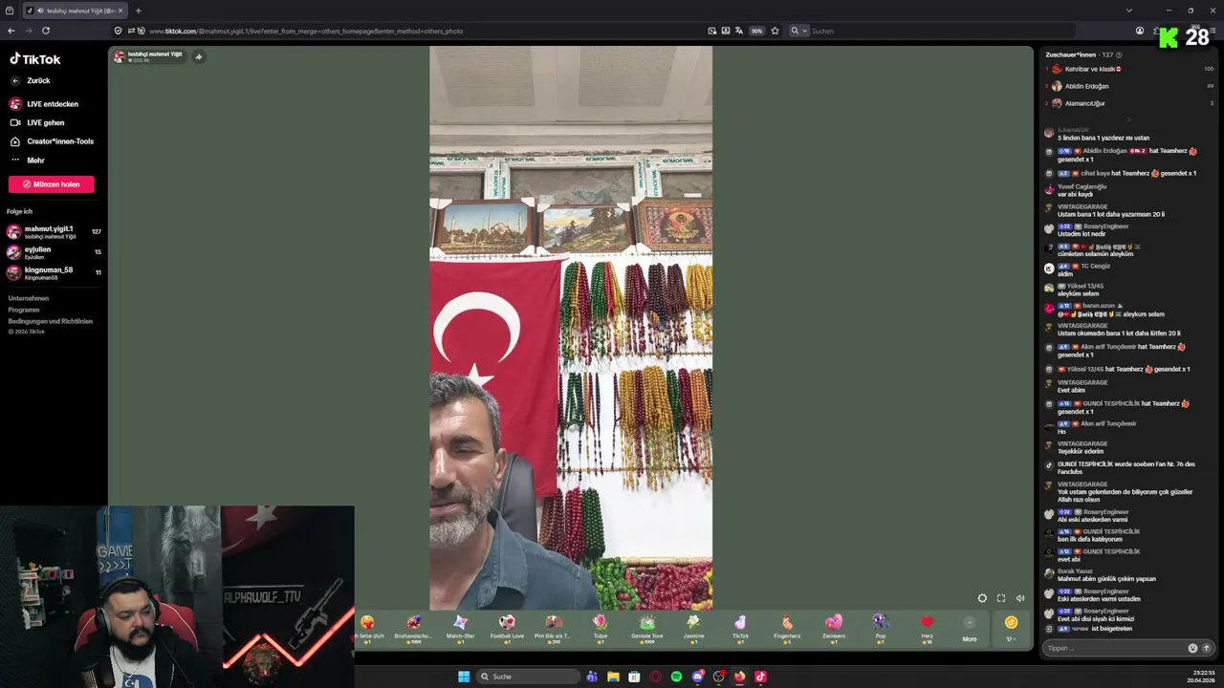
Task: Send the Pop gift
Action: pyautogui.click(x=880, y=627)
